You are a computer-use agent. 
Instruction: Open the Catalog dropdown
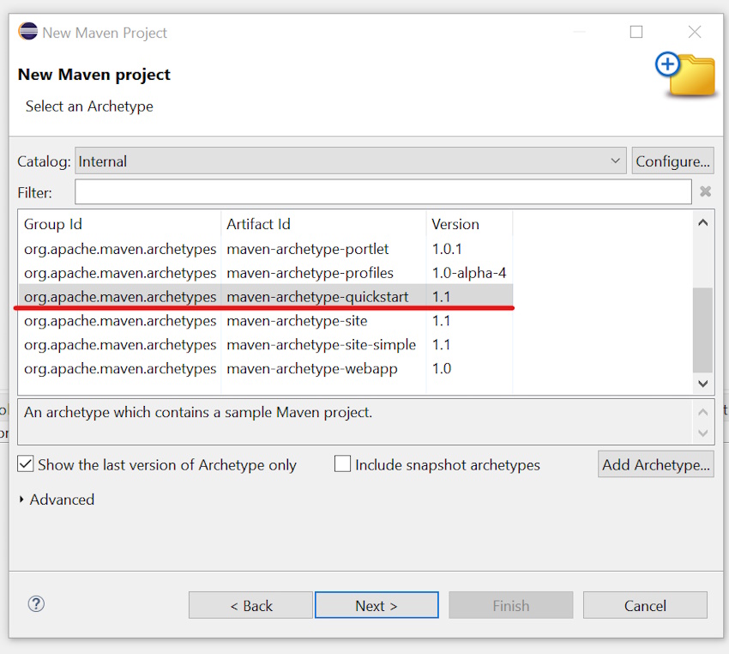coord(350,161)
